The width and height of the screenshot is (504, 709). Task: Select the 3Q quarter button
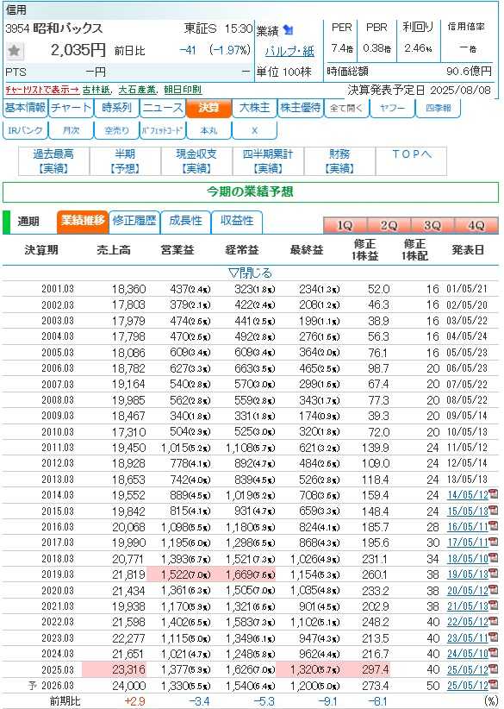[x=432, y=225]
